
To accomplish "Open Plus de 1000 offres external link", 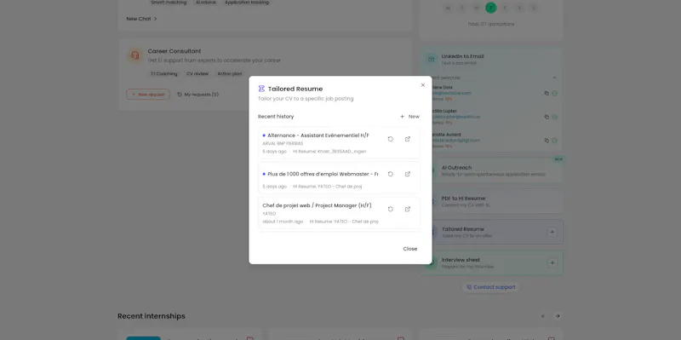I will point(408,174).
